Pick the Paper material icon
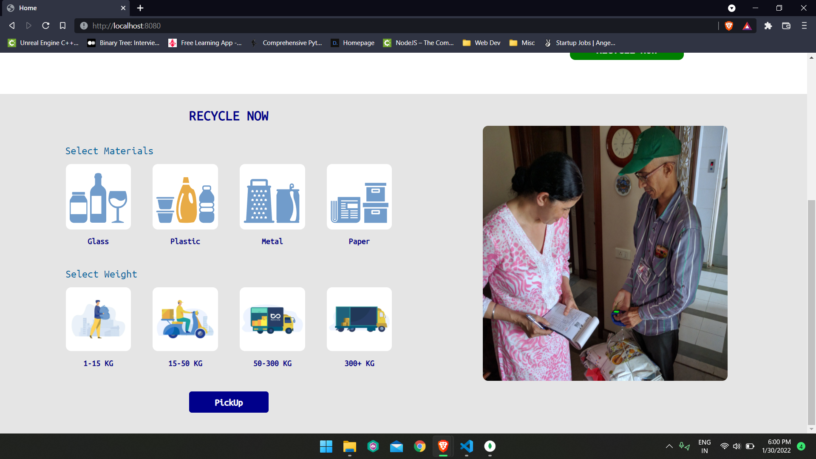The height and width of the screenshot is (459, 816). pyautogui.click(x=359, y=197)
